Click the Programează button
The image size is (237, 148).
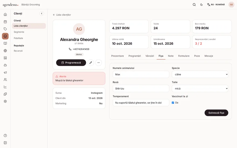(x=71, y=63)
